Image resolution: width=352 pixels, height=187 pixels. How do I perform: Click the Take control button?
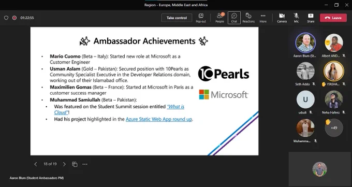pos(177,18)
